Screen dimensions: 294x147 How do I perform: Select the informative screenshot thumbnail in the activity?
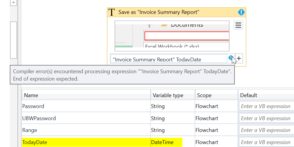point(172,36)
